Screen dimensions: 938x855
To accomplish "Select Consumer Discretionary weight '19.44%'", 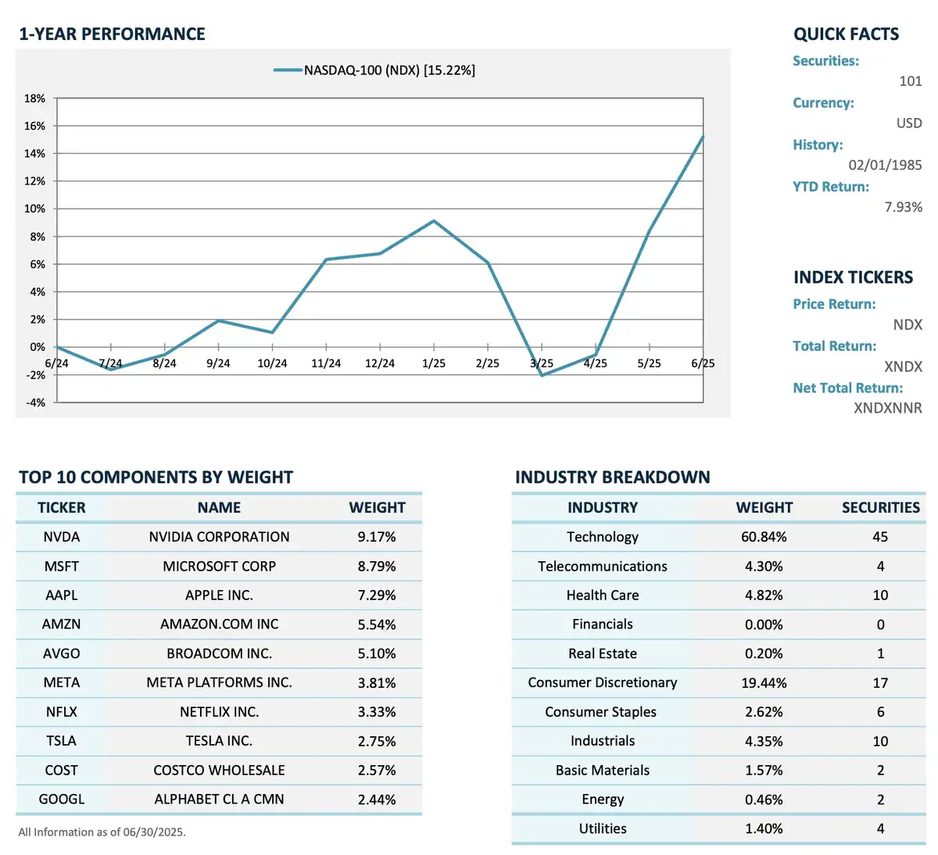I will coord(764,683).
